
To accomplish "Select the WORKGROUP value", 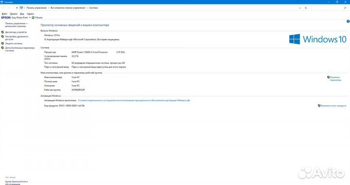I will 78,90.
